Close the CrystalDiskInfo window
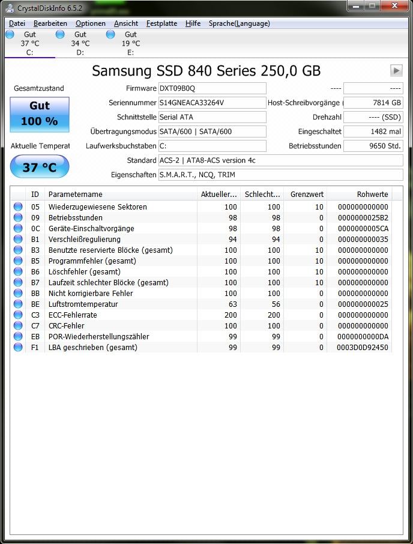This screenshot has width=413, height=544. pyautogui.click(x=394, y=6)
